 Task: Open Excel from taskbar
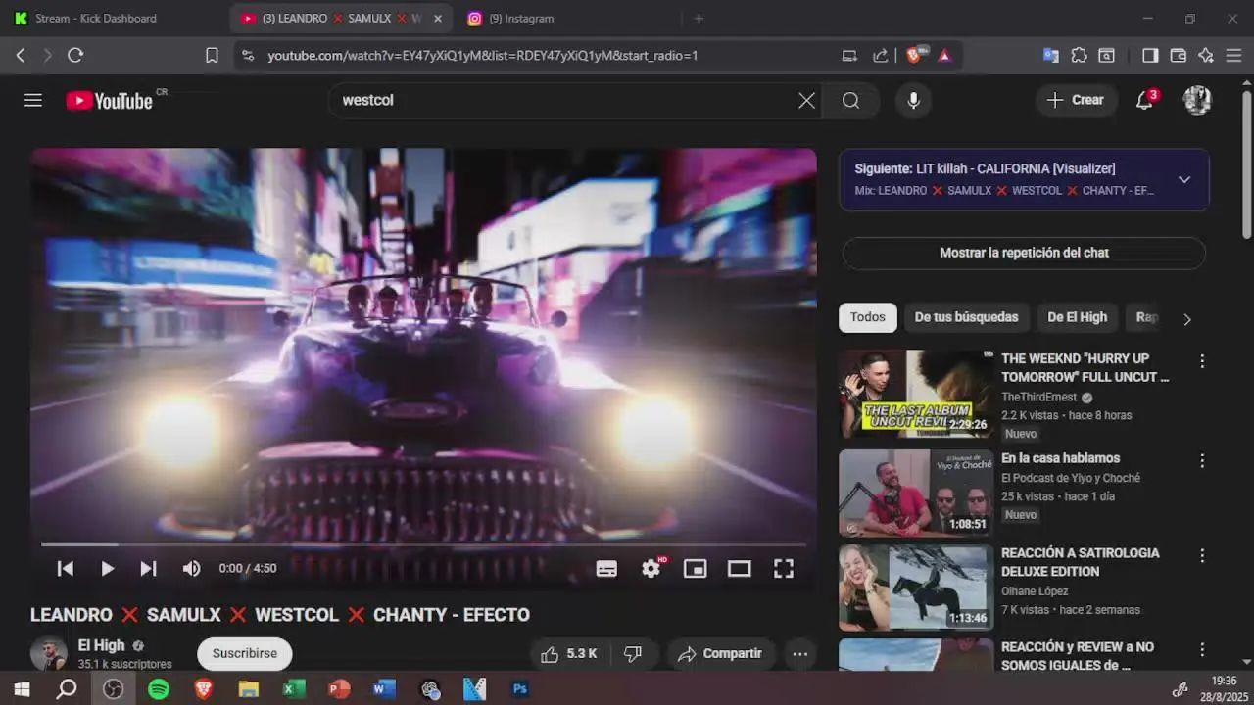pos(294,689)
